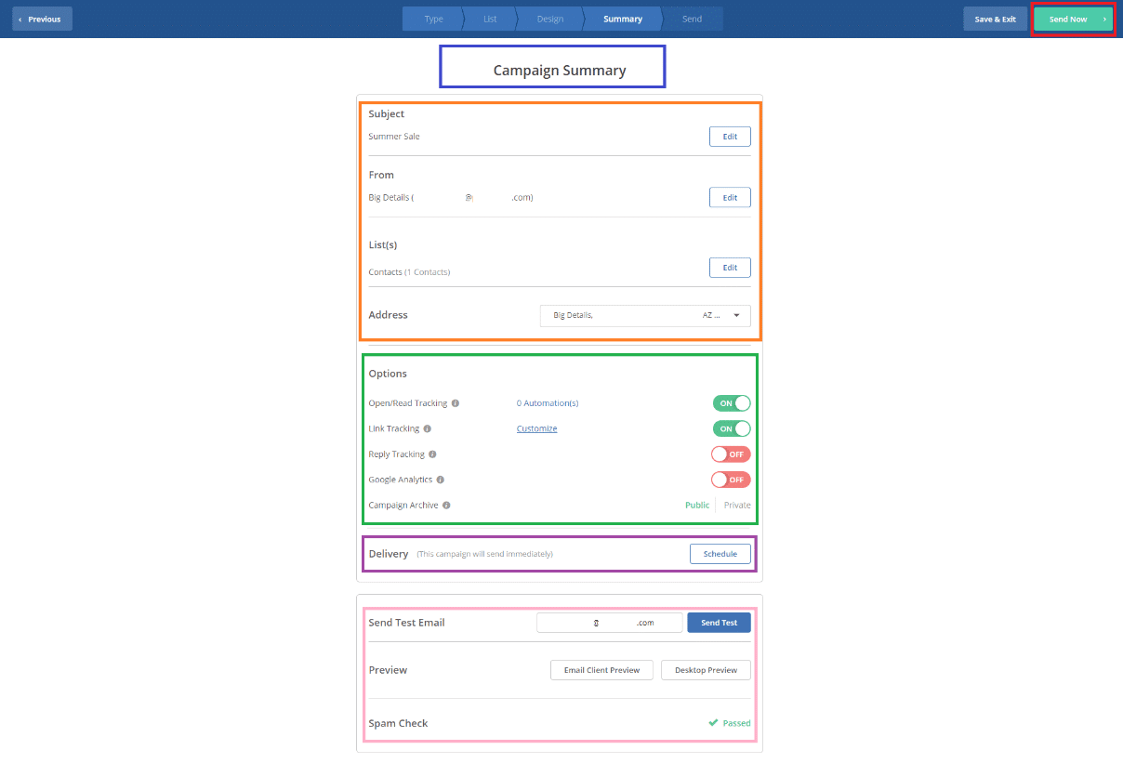Click the 'Big Details' sender text

click(389, 197)
